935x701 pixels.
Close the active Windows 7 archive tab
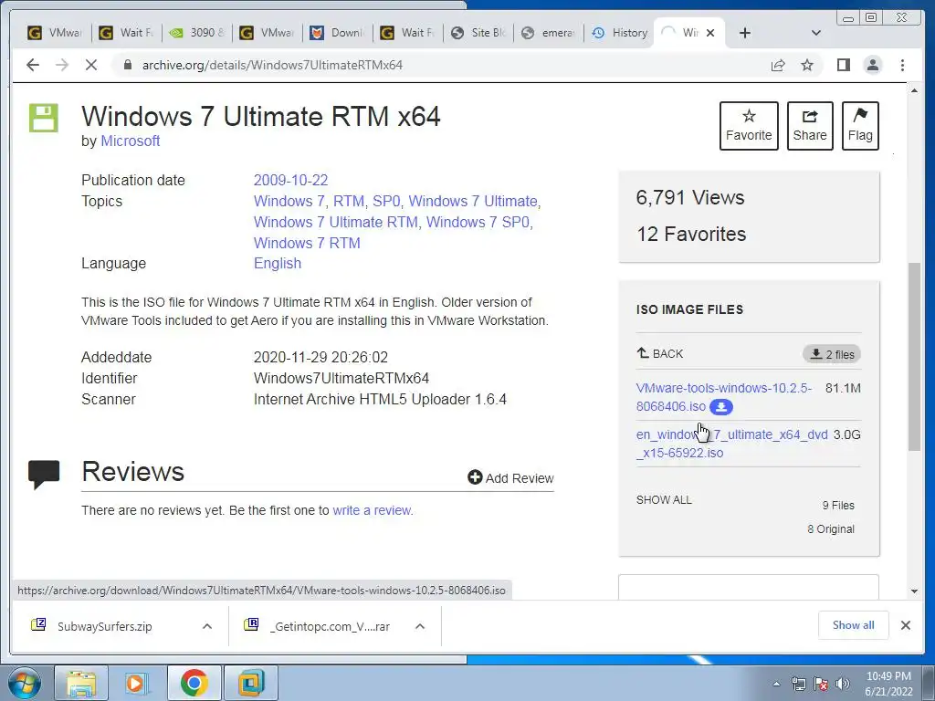[710, 33]
